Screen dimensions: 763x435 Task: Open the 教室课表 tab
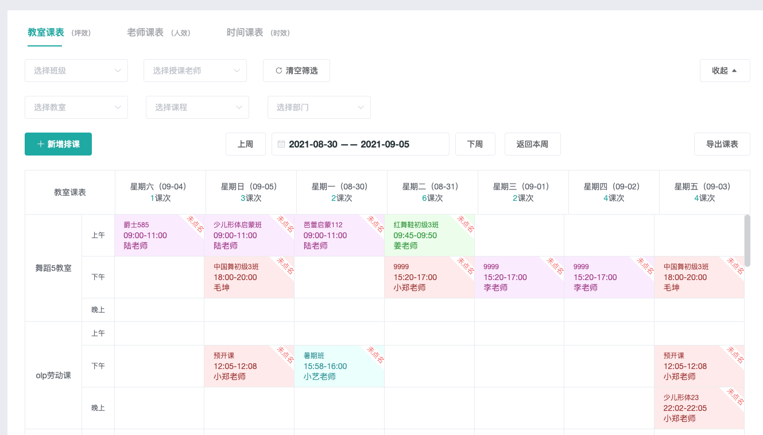pyautogui.click(x=46, y=33)
